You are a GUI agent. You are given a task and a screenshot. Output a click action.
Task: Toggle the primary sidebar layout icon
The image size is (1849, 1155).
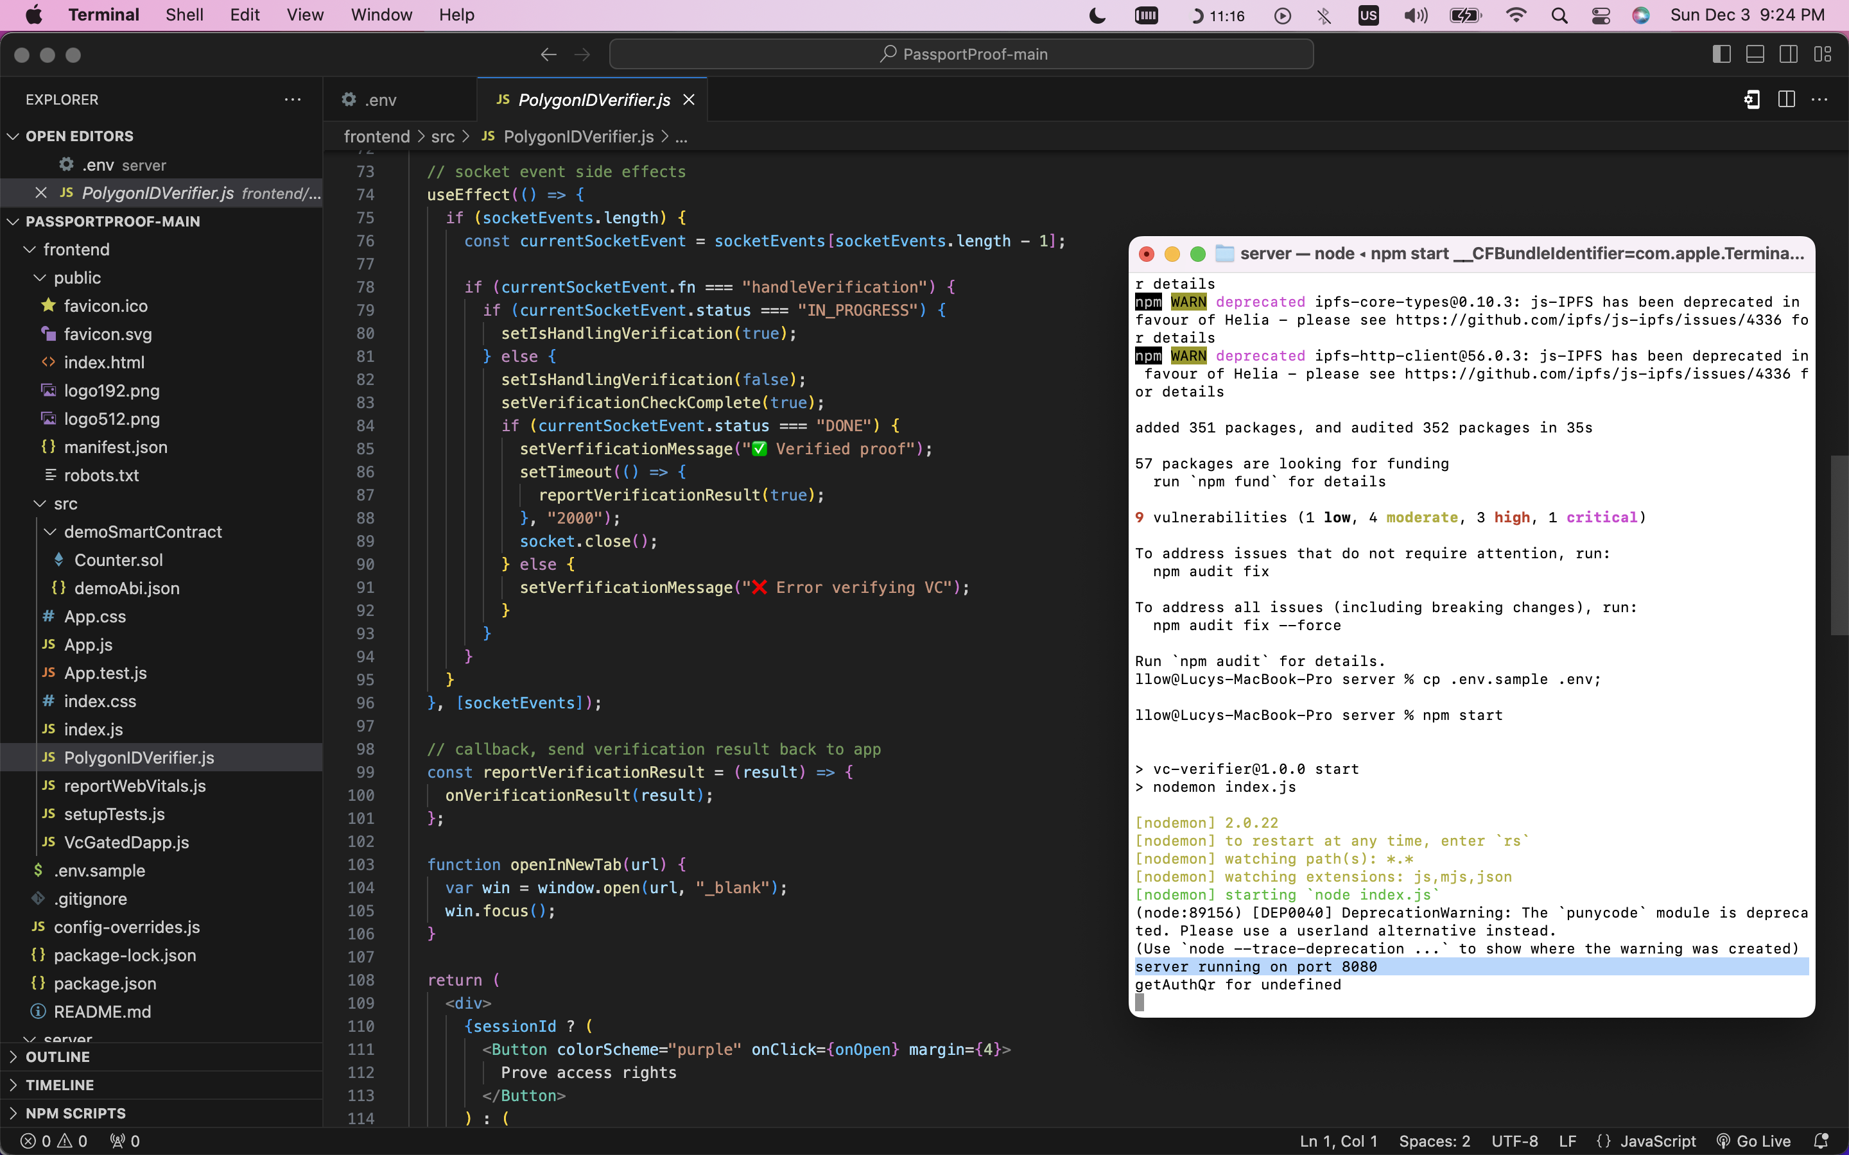(1721, 55)
